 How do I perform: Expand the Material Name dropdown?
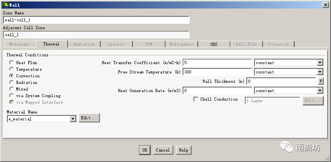(x=73, y=119)
